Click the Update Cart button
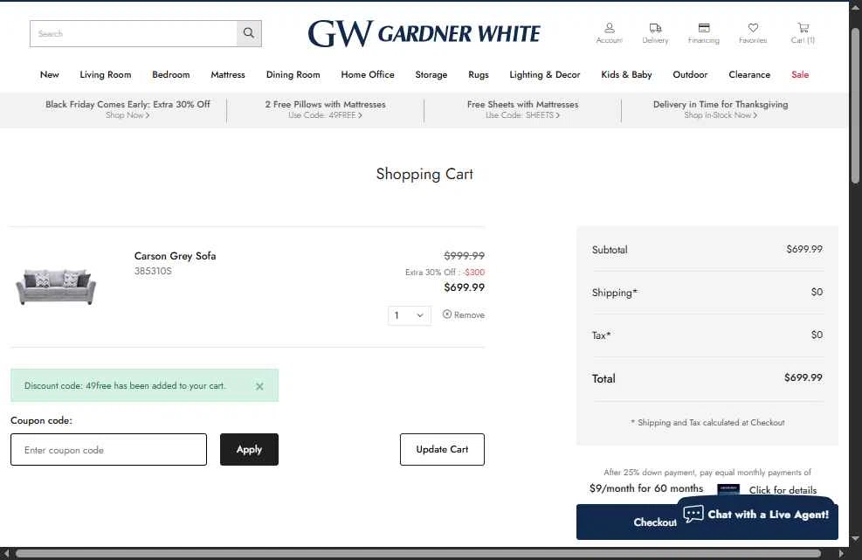The image size is (862, 560). (x=442, y=449)
